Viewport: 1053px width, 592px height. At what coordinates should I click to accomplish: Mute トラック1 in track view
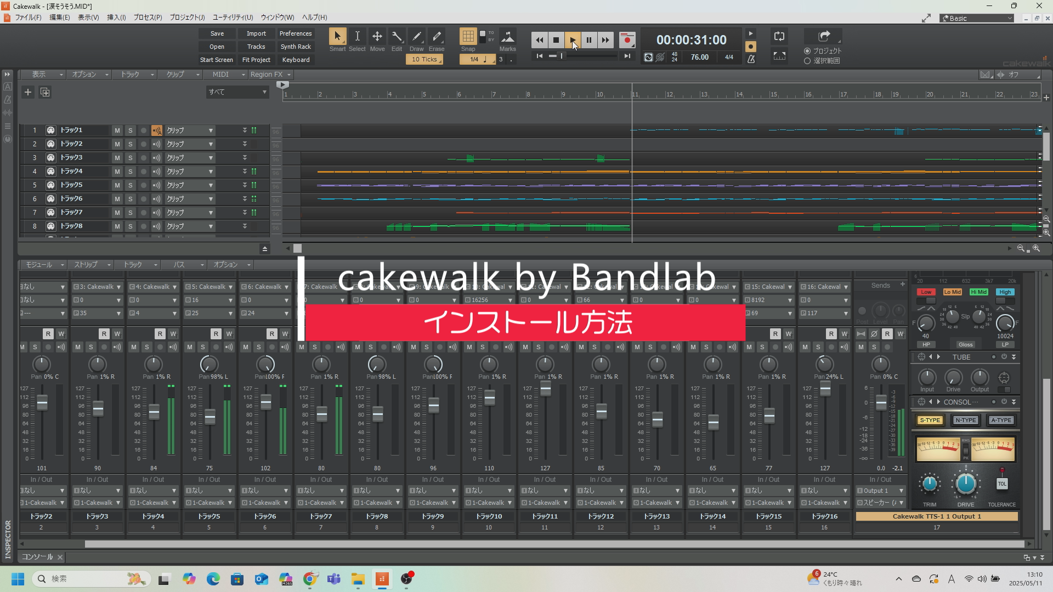(x=117, y=130)
